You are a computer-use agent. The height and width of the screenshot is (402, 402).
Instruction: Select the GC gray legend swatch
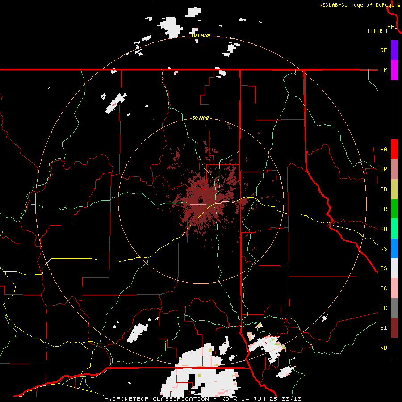394,308
